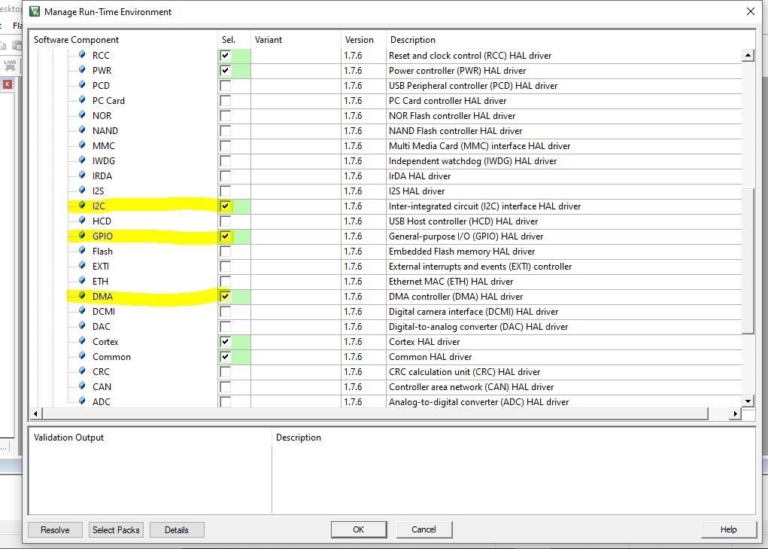Confirm with the OK button

(359, 529)
